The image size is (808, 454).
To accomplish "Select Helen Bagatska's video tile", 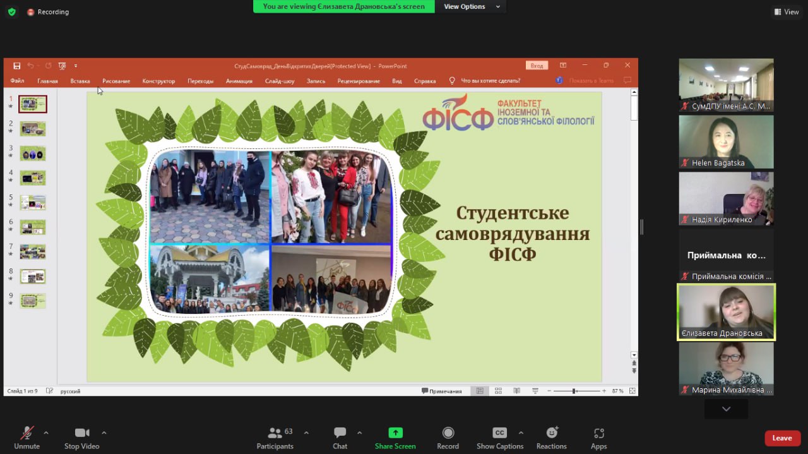I will point(726,141).
